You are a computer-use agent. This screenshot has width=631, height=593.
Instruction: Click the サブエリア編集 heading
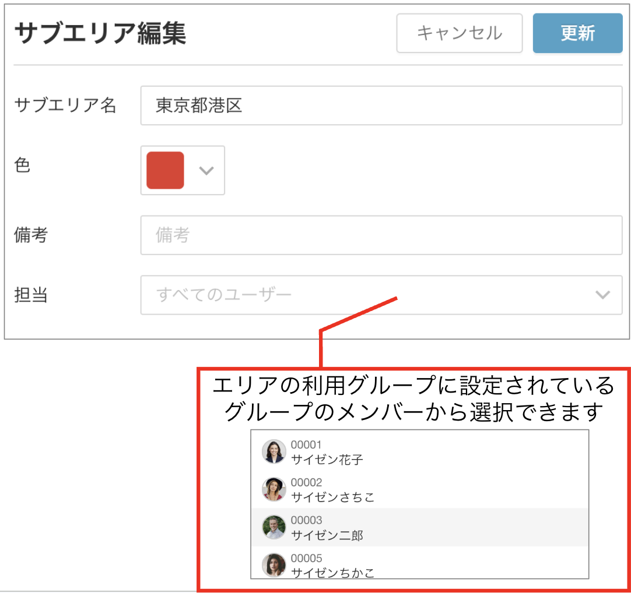pyautogui.click(x=100, y=33)
